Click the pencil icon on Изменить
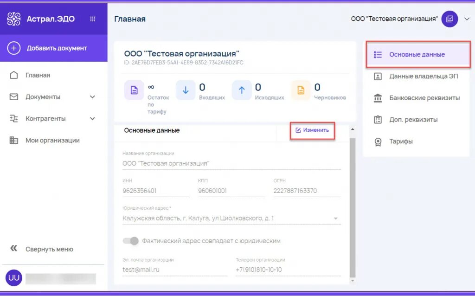475x296 pixels. pyautogui.click(x=298, y=130)
